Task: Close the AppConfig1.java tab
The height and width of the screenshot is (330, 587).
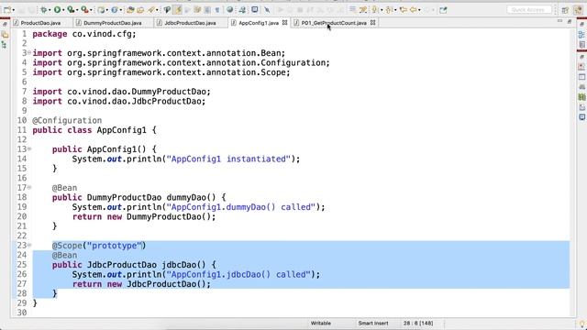Action: point(285,22)
